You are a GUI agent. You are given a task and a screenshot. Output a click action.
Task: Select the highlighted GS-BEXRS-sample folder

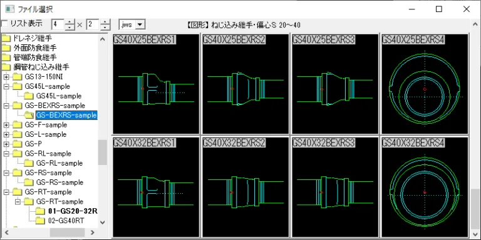tap(66, 115)
